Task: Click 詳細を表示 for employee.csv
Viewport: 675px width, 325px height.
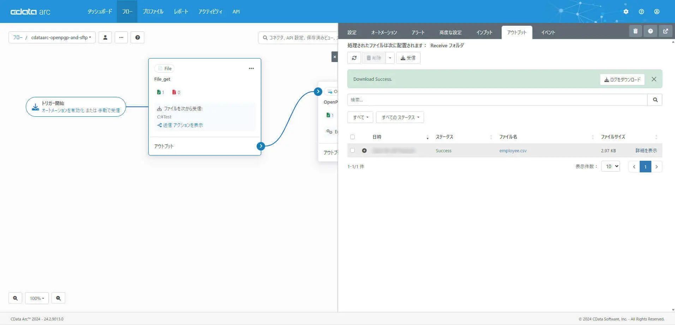Action: (x=646, y=151)
